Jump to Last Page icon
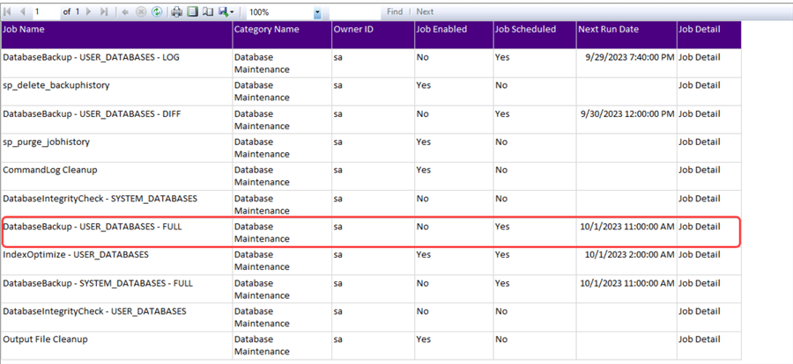Viewport: 793px width, 364px height. point(105,11)
